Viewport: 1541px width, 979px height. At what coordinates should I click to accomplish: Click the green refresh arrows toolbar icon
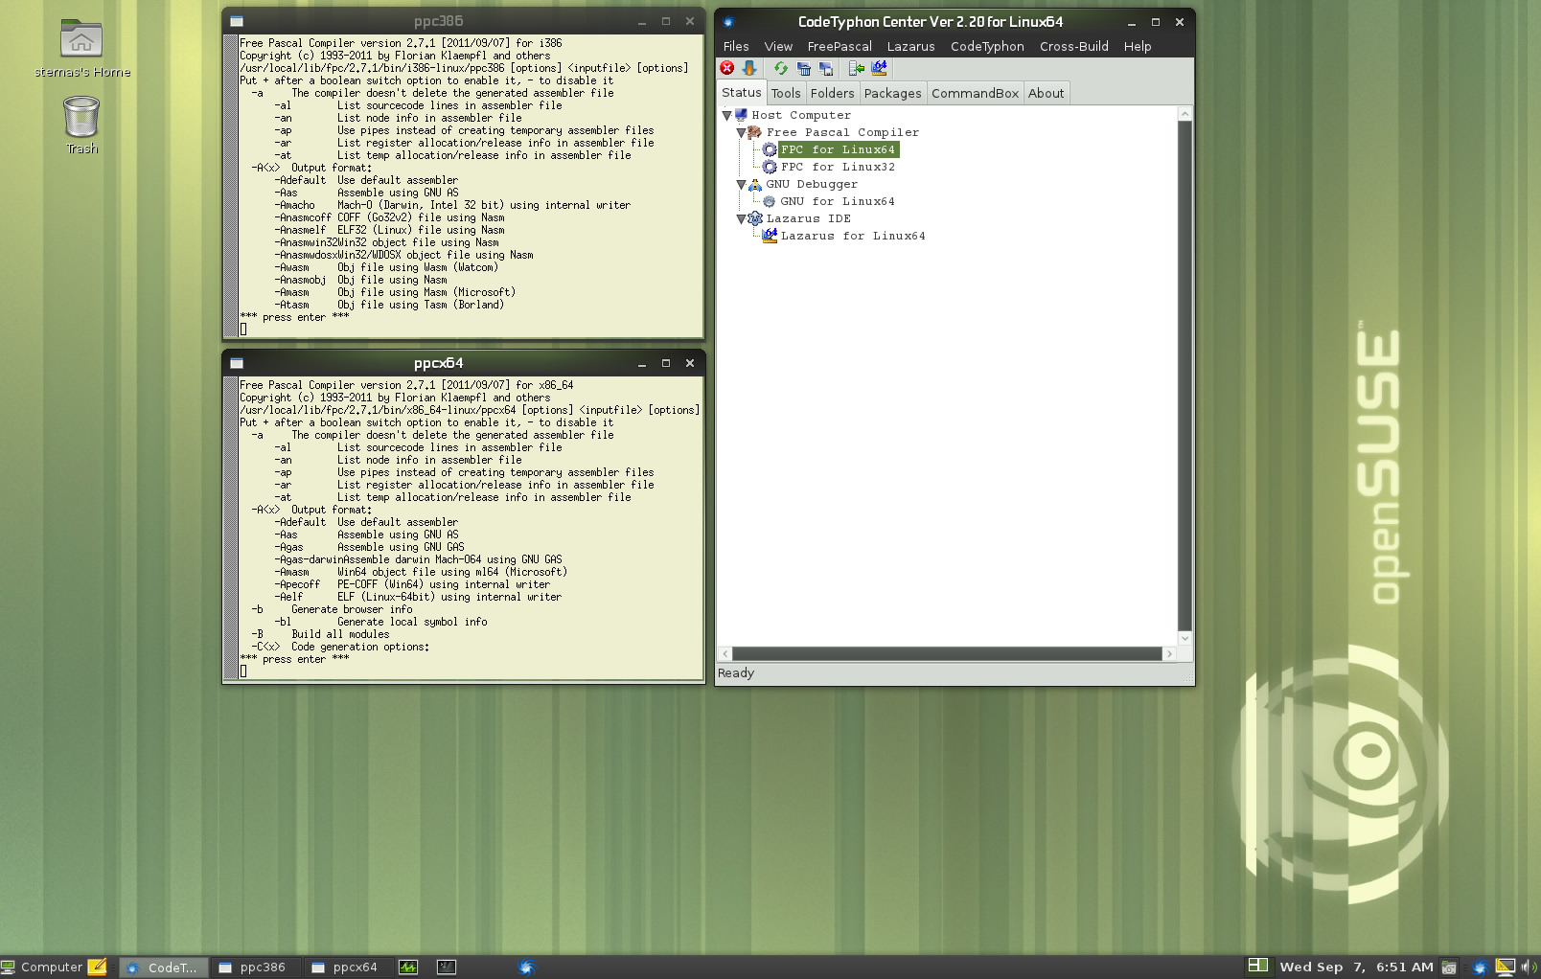point(781,68)
